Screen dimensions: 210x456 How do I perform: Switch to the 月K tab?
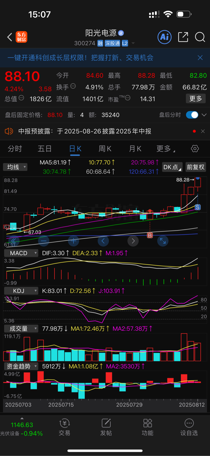(x=135, y=149)
